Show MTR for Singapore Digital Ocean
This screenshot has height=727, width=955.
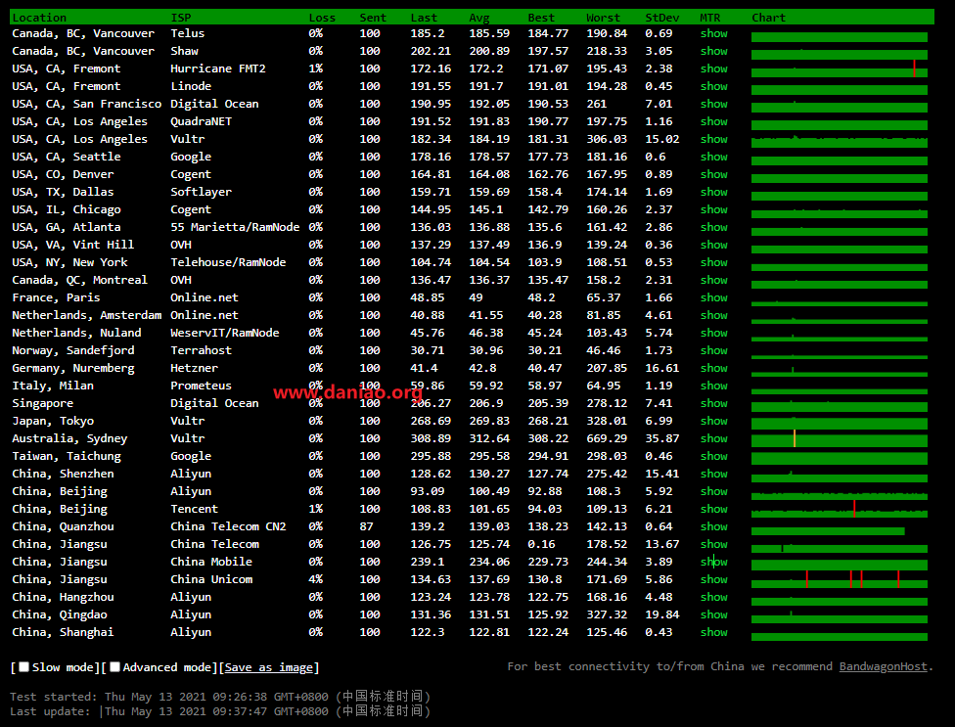coord(714,404)
